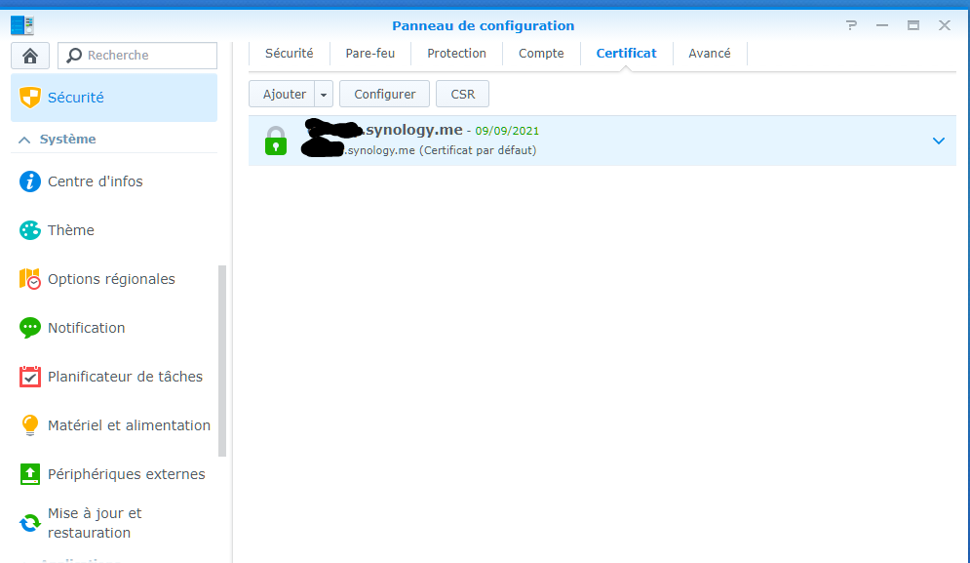Click the 09/09/2021 expiry date

[x=507, y=131]
